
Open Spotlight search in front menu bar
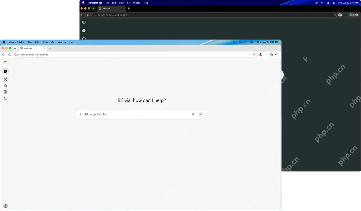[x=240, y=42]
